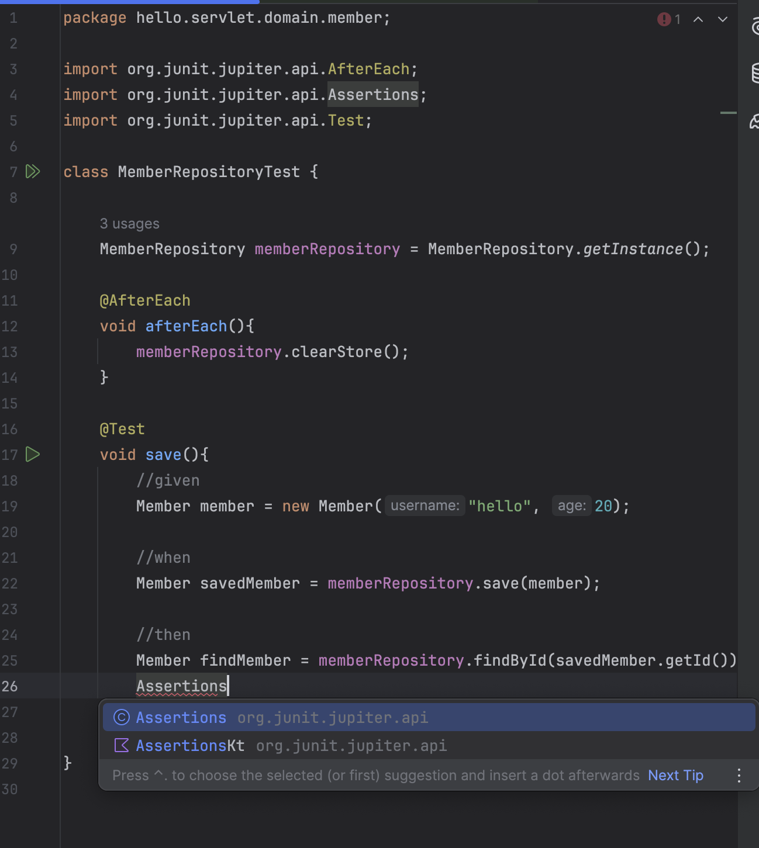Click the number 20 argument
759x848 pixels.
(x=603, y=506)
